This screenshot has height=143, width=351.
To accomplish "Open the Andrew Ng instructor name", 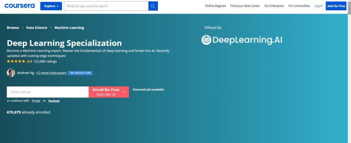I will coord(25,73).
